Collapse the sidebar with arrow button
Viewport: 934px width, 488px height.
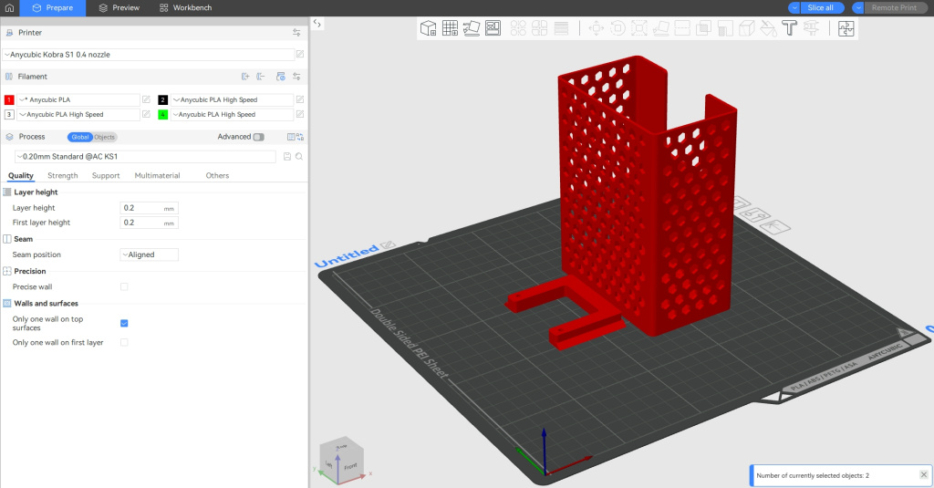[x=317, y=24]
